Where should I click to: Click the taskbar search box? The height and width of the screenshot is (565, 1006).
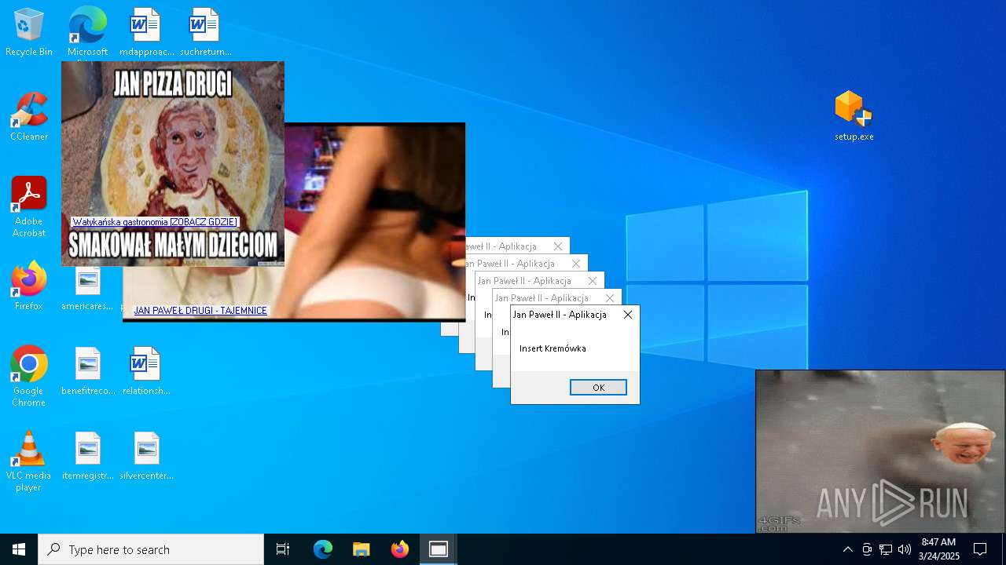(x=151, y=549)
